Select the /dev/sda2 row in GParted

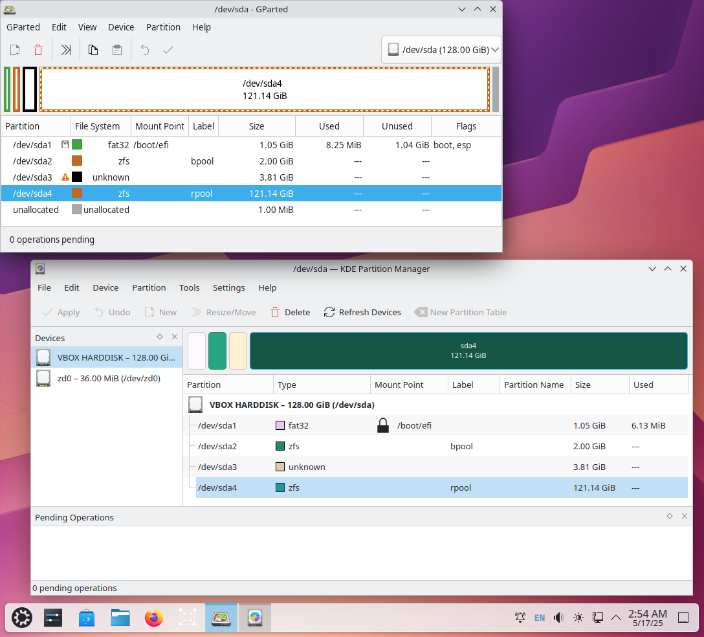click(x=251, y=161)
